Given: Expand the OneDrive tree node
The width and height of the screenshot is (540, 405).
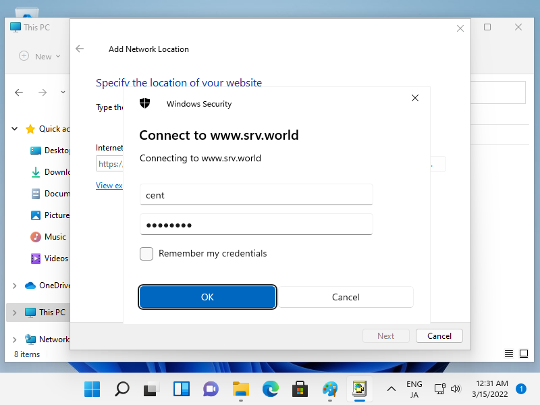Looking at the screenshot, I should (x=15, y=286).
